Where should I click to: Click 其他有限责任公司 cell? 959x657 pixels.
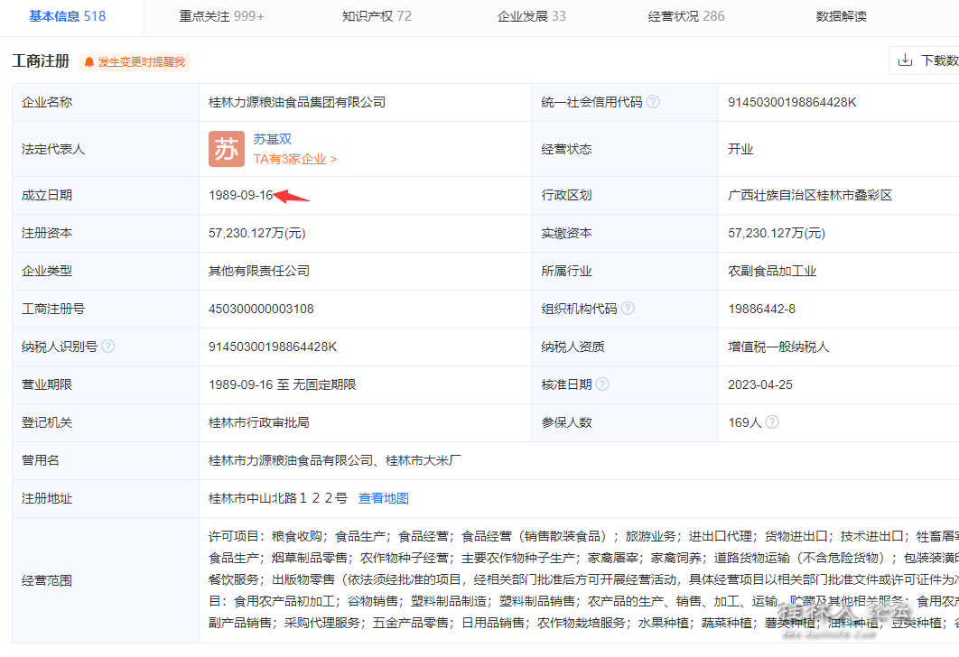[x=258, y=271]
